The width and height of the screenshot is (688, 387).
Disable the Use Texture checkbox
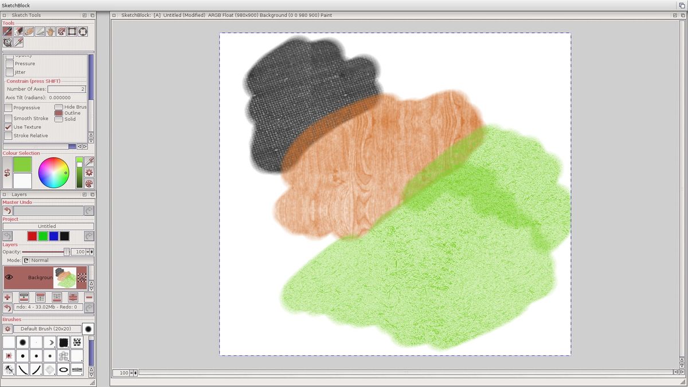point(8,127)
